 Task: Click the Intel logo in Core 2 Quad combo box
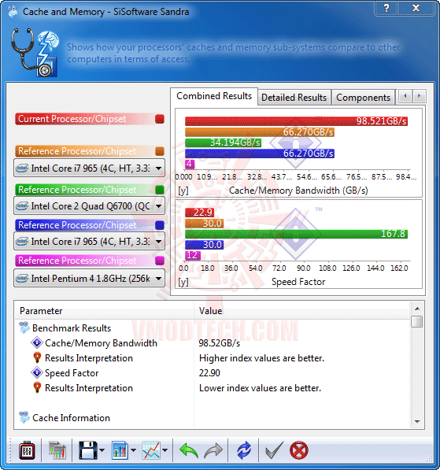click(x=22, y=205)
